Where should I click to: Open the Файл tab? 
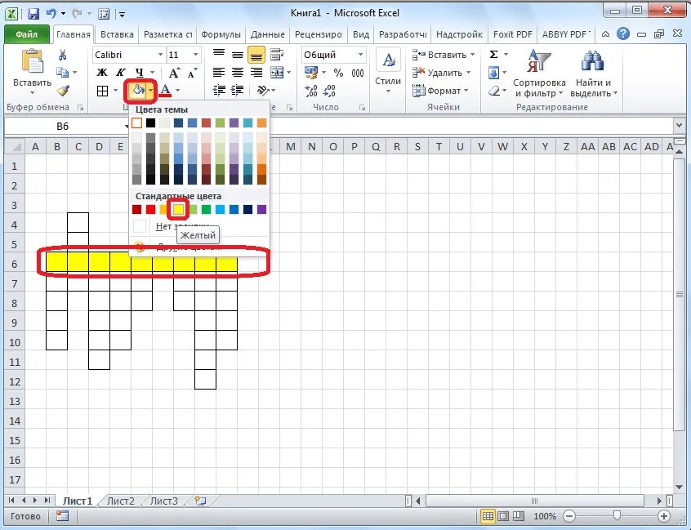pos(27,34)
